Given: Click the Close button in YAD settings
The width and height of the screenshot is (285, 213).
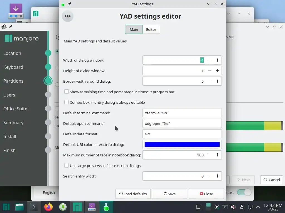Looking at the screenshot, I should tap(206, 194).
